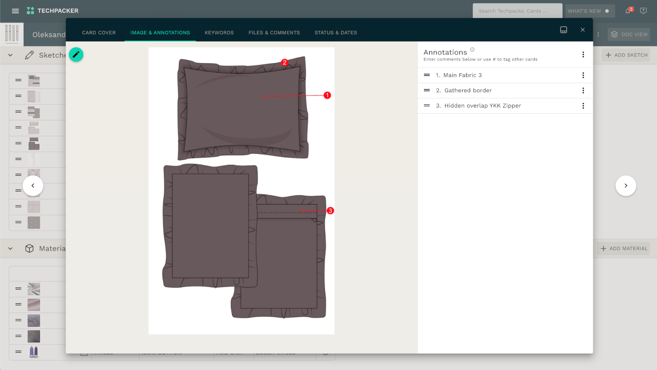The width and height of the screenshot is (657, 370).
Task: Click the Gathered border annotation text
Action: click(468, 91)
